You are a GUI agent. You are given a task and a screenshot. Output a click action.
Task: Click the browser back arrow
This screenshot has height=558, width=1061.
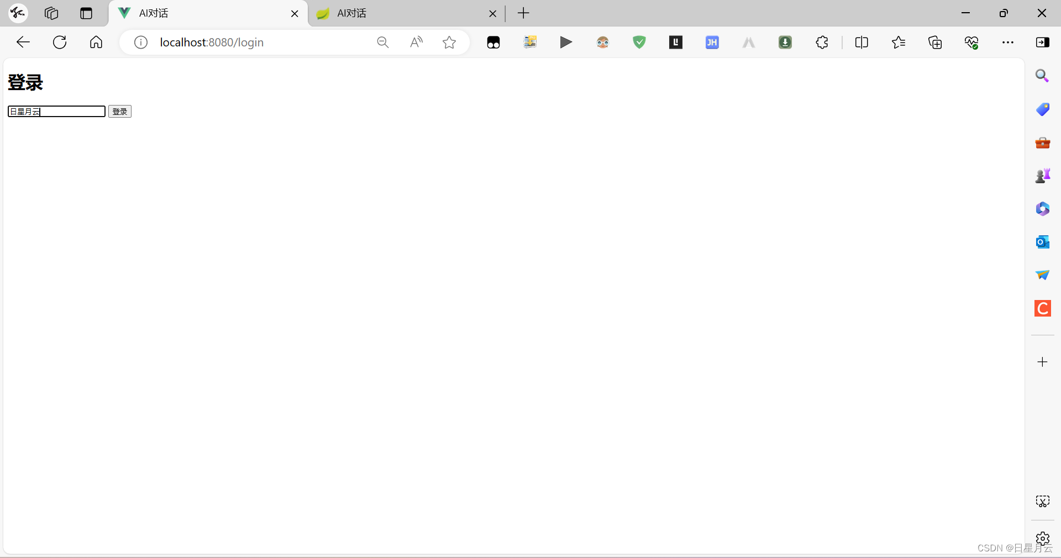point(23,42)
